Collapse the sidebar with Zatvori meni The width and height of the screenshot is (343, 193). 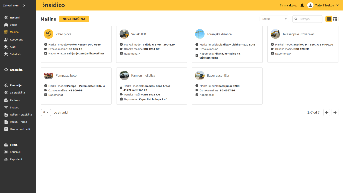pyautogui.click(x=14, y=5)
